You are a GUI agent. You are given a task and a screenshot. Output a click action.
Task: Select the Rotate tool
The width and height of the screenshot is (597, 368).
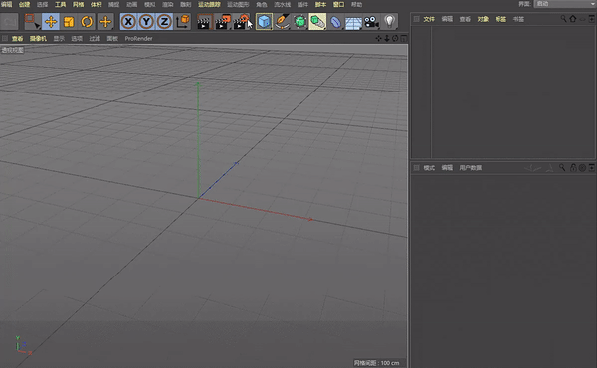[x=87, y=22]
